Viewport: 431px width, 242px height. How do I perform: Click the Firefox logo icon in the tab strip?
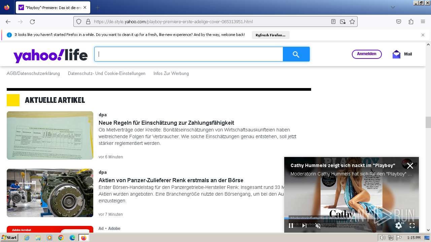[x=7, y=7]
